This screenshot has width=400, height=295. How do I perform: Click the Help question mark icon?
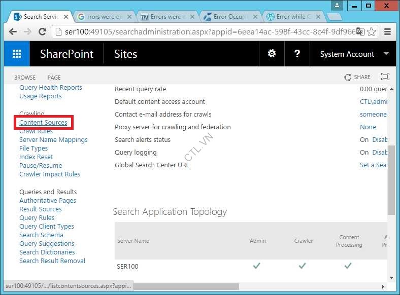pos(297,54)
